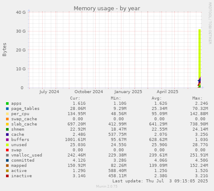This screenshot has height=191, width=214.
Task: Click the Last update timestamp text
Action: click(160, 181)
